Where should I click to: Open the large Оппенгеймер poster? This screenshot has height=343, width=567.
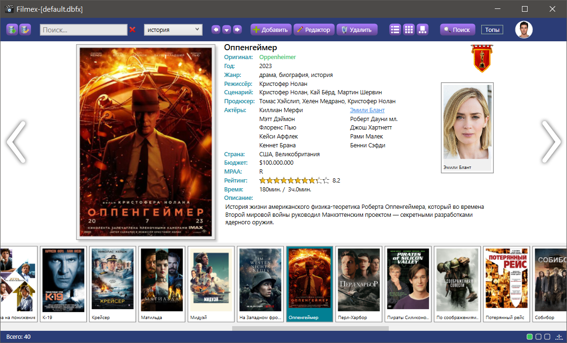pos(145,142)
